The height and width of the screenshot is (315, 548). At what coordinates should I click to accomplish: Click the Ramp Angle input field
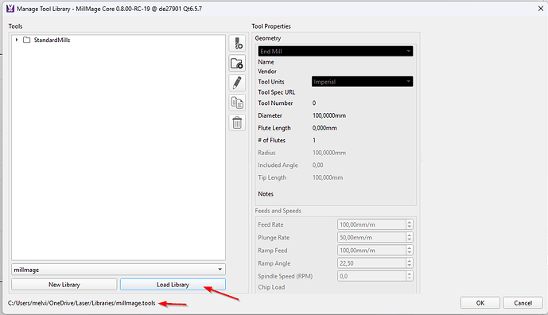(x=371, y=263)
